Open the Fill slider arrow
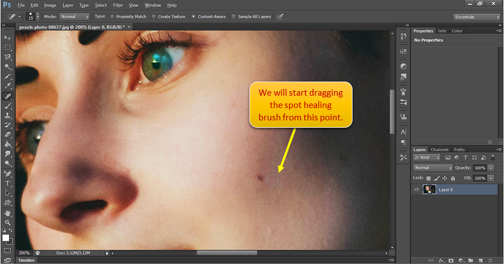Image resolution: width=504 pixels, height=265 pixels. pos(491,178)
